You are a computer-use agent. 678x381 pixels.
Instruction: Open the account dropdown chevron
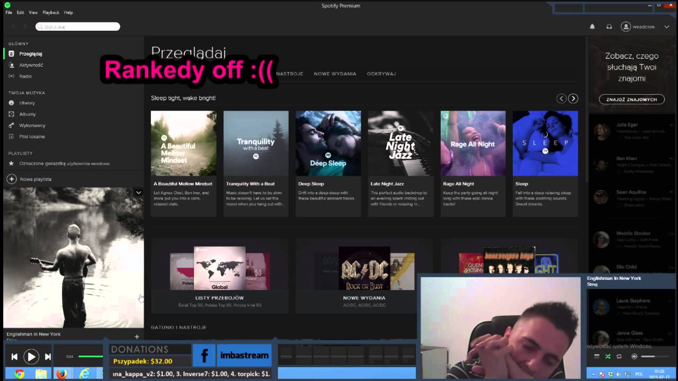(x=666, y=26)
